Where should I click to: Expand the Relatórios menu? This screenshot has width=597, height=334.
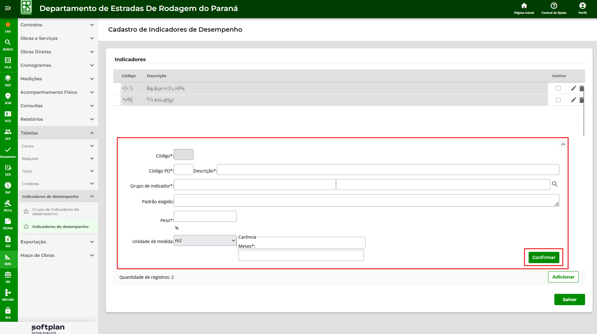tap(92, 119)
